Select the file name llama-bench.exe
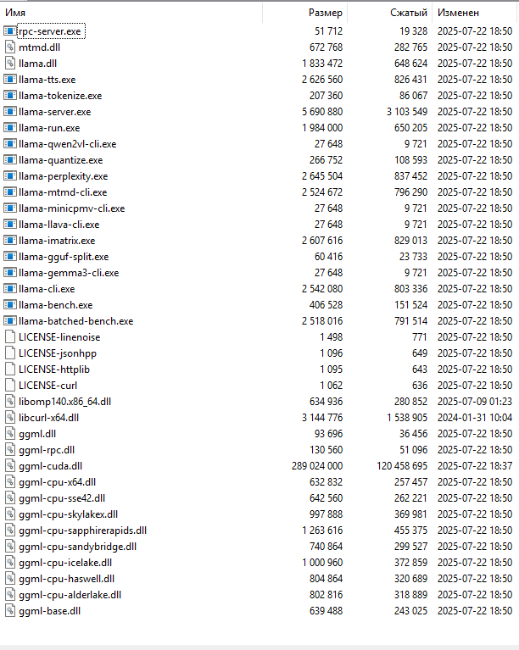Screen dimensions: 519x650 tap(56, 305)
